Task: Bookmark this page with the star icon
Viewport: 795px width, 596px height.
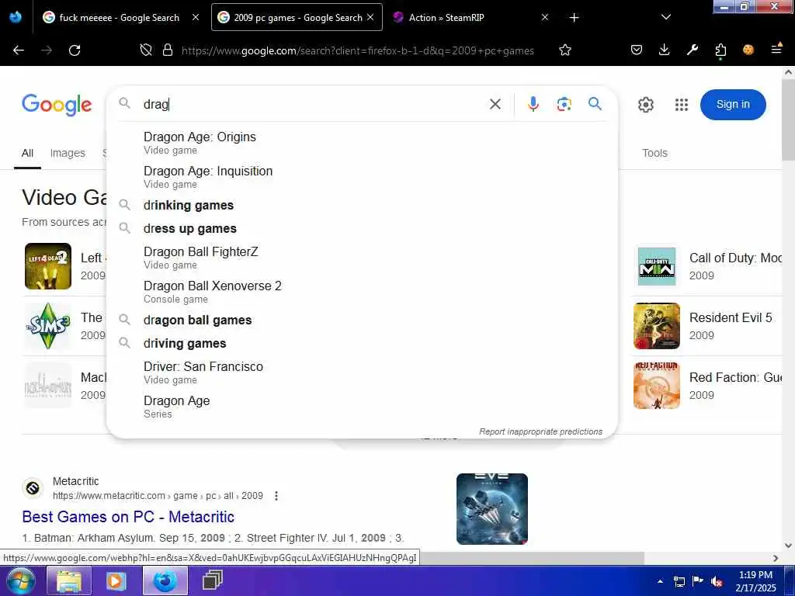Action: pos(565,50)
